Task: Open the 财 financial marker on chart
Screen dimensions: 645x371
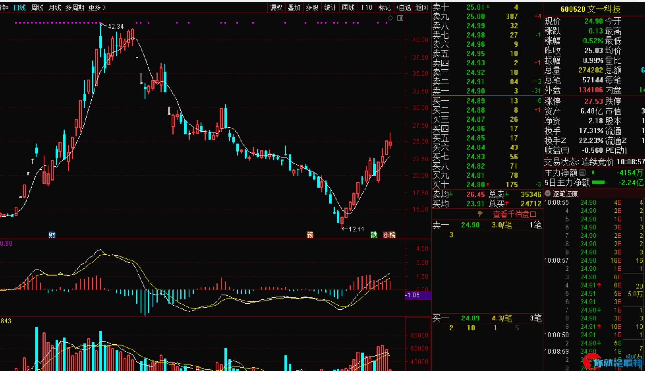Action: click(x=52, y=235)
